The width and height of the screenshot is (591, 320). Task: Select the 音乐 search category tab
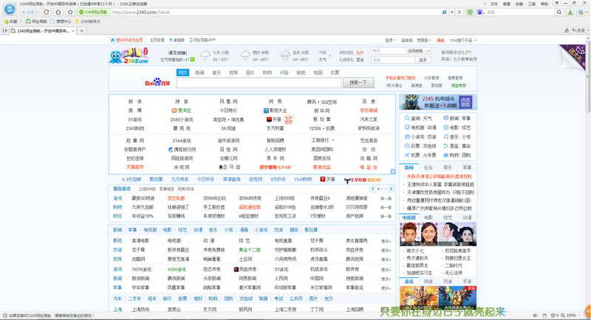pos(216,72)
